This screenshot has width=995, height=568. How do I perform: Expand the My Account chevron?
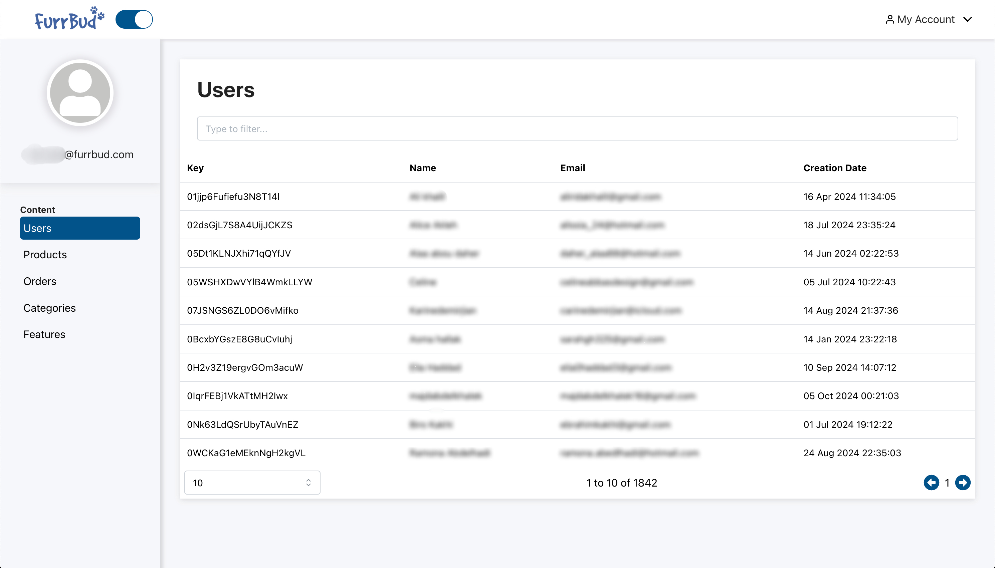pos(967,19)
